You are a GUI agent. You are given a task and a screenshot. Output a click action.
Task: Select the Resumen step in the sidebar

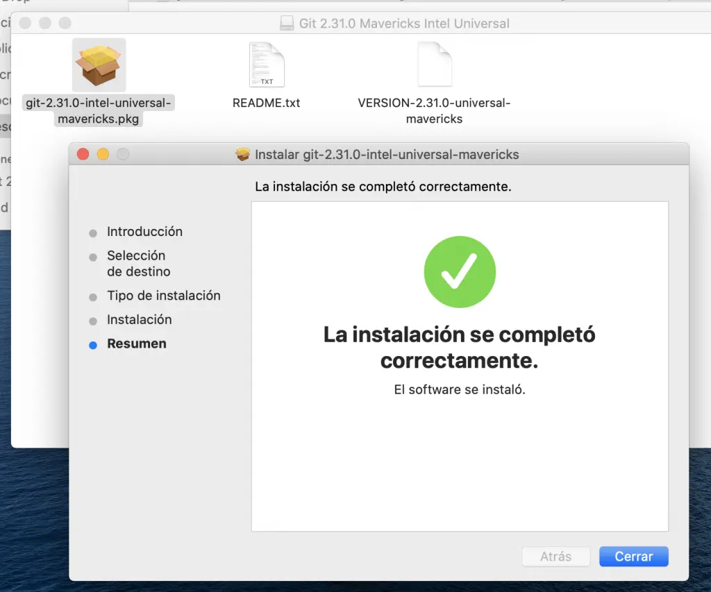137,344
